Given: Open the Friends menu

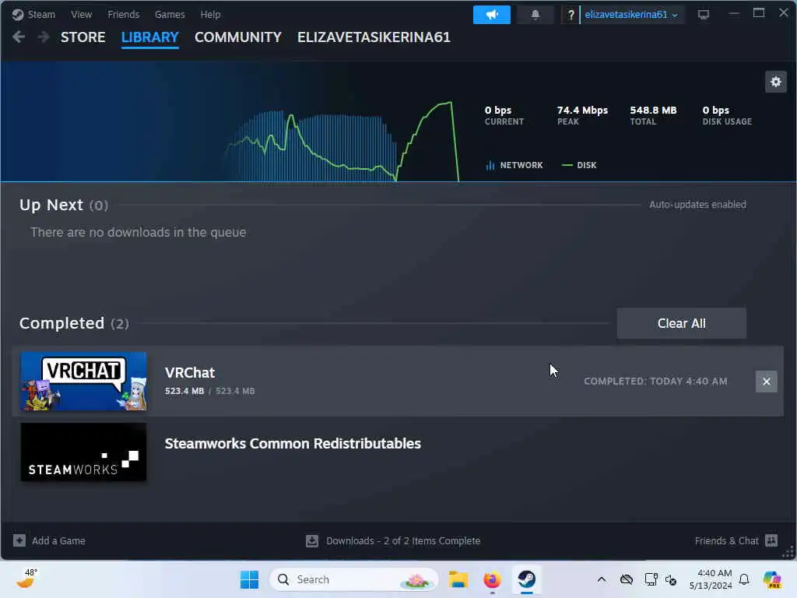Looking at the screenshot, I should 123,15.
